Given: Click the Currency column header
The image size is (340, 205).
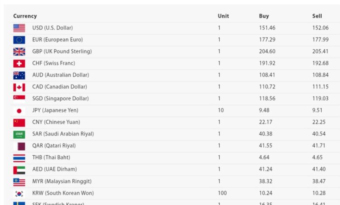Looking at the screenshot, I should click(25, 16).
